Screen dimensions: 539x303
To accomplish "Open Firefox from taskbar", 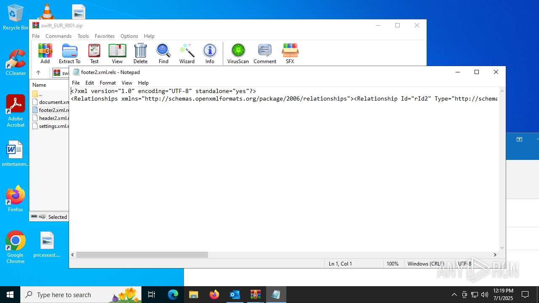I will (x=214, y=295).
